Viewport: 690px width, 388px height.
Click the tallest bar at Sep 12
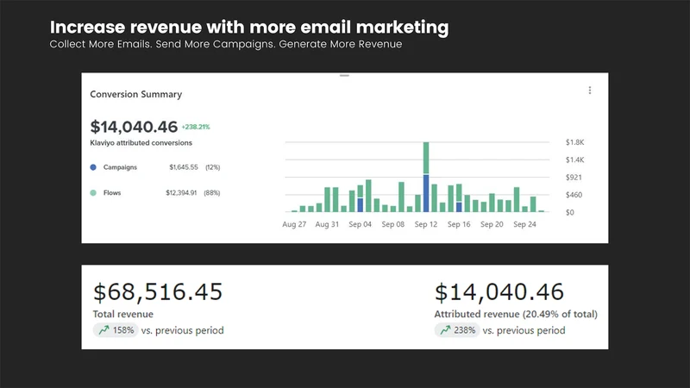point(426,177)
